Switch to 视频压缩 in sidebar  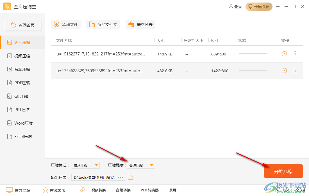23,56
